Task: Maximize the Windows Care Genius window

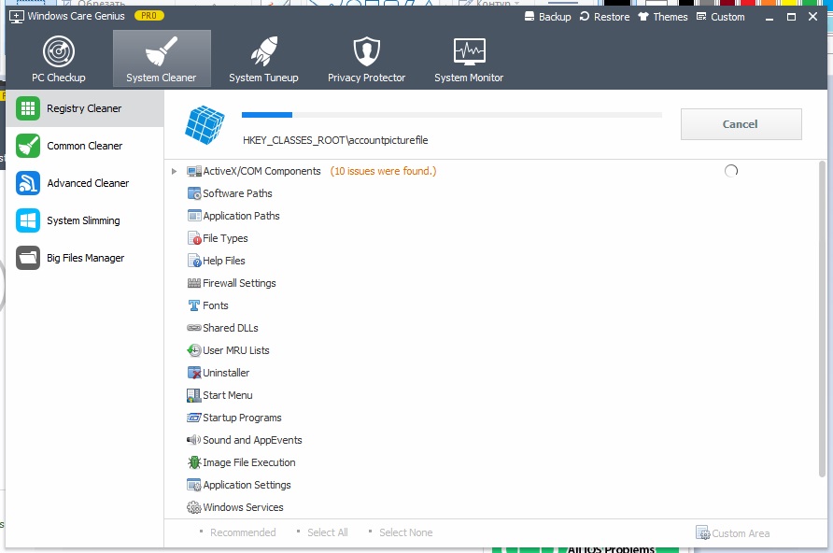Action: [x=791, y=17]
